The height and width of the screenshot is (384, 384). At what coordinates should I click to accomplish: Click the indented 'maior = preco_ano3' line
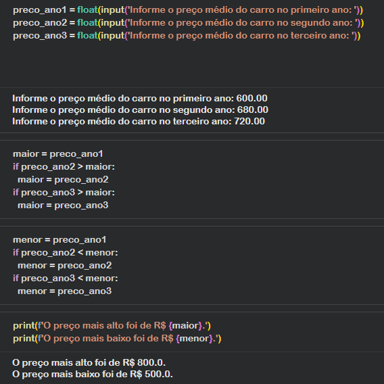click(x=63, y=206)
